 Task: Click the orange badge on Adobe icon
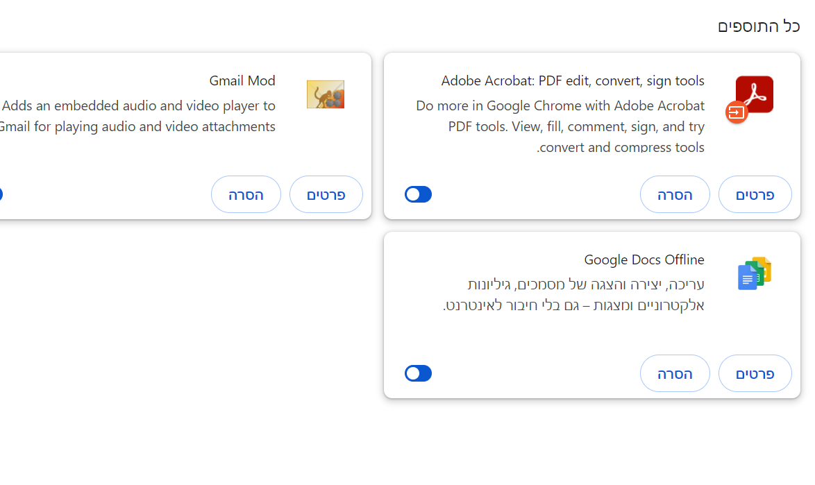(737, 112)
